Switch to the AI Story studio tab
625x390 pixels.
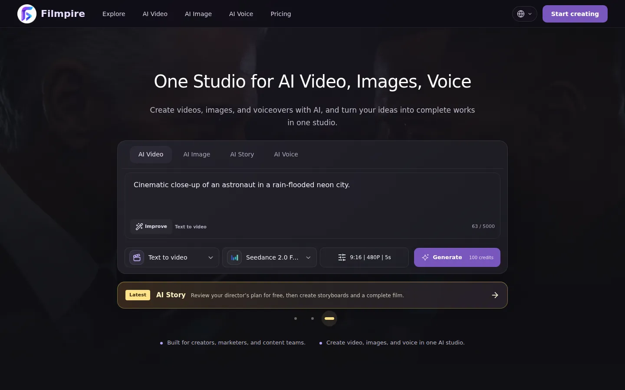242,154
